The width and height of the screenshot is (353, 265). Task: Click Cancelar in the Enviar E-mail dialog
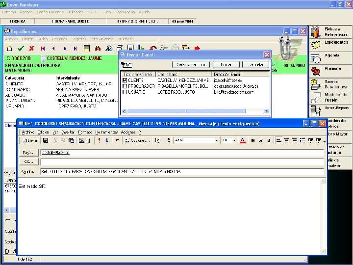(x=255, y=64)
